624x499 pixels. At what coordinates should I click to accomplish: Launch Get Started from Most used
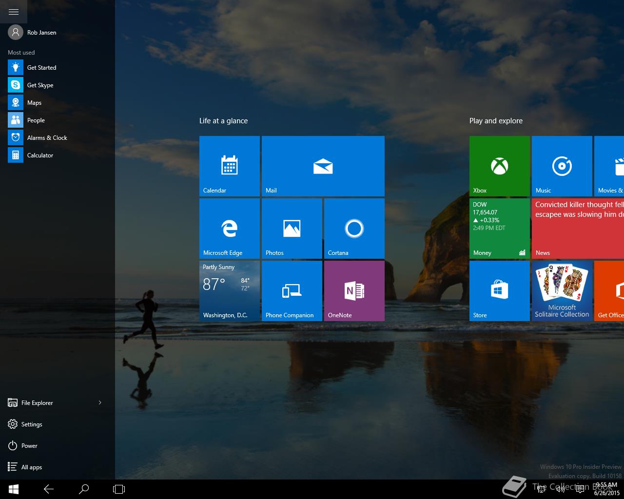pos(58,68)
